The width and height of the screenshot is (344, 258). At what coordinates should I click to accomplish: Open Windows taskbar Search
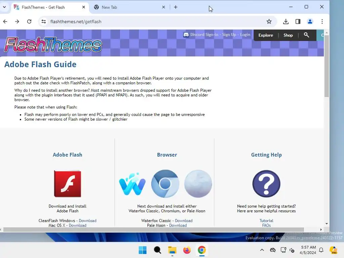point(157,250)
